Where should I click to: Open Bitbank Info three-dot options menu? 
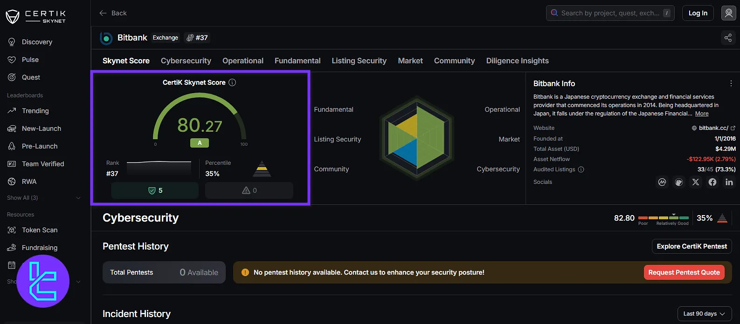click(x=731, y=83)
